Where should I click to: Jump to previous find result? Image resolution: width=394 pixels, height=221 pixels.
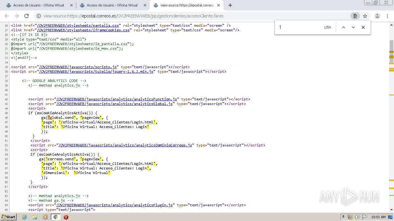[344, 27]
